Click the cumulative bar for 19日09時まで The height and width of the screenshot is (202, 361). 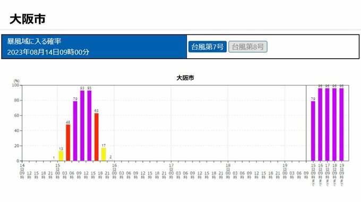click(x=341, y=124)
